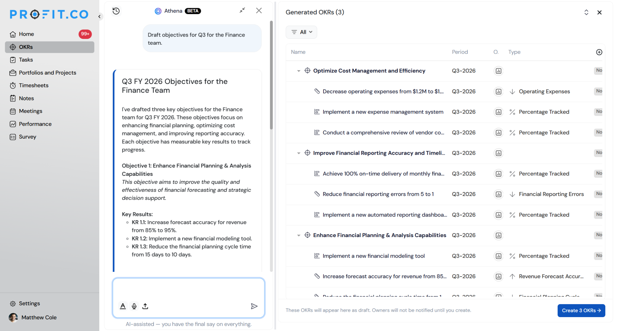Click the target icon beside Improve Financial Reporting Accuracy
Image resolution: width=618 pixels, height=331 pixels.
point(307,153)
